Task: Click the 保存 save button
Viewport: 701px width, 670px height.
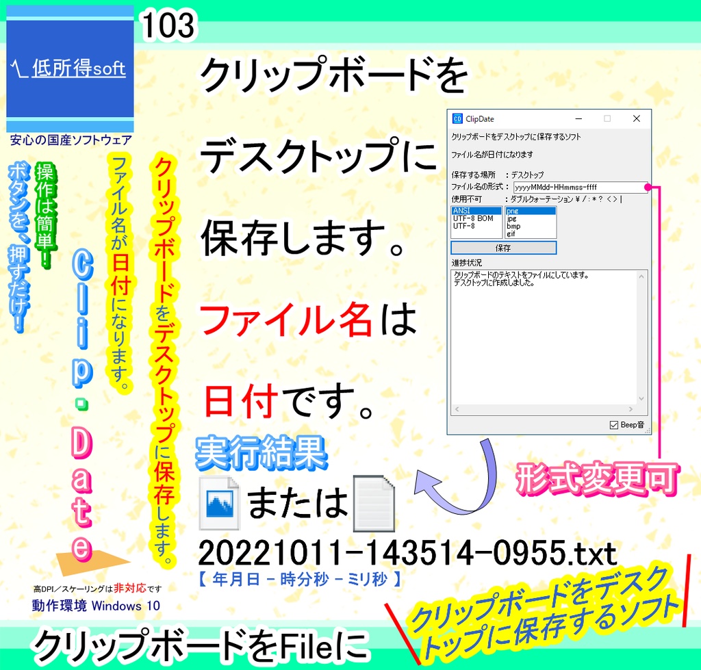Action: coord(504,248)
